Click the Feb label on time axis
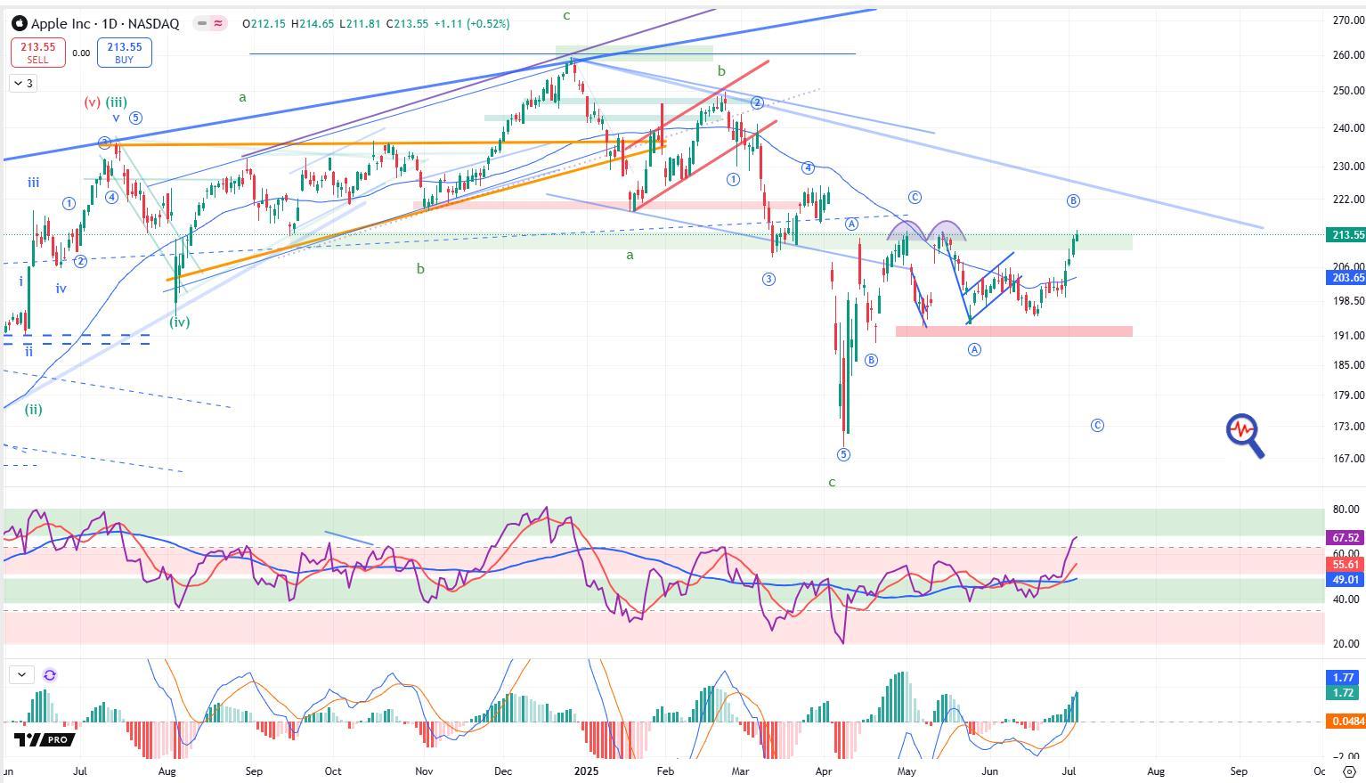Image resolution: width=1366 pixels, height=783 pixels. point(664,771)
